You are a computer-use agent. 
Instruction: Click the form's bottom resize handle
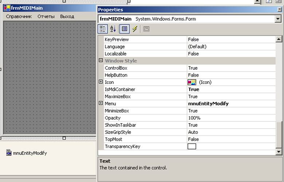click(x=64, y=138)
